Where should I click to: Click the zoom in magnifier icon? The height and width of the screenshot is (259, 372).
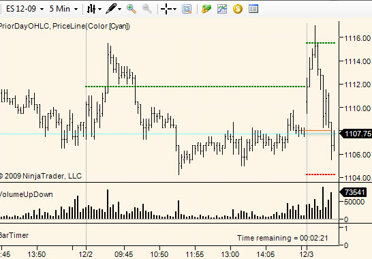131,9
